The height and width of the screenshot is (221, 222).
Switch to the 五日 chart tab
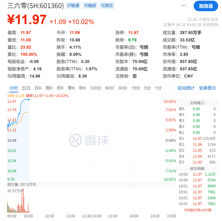tap(26, 88)
